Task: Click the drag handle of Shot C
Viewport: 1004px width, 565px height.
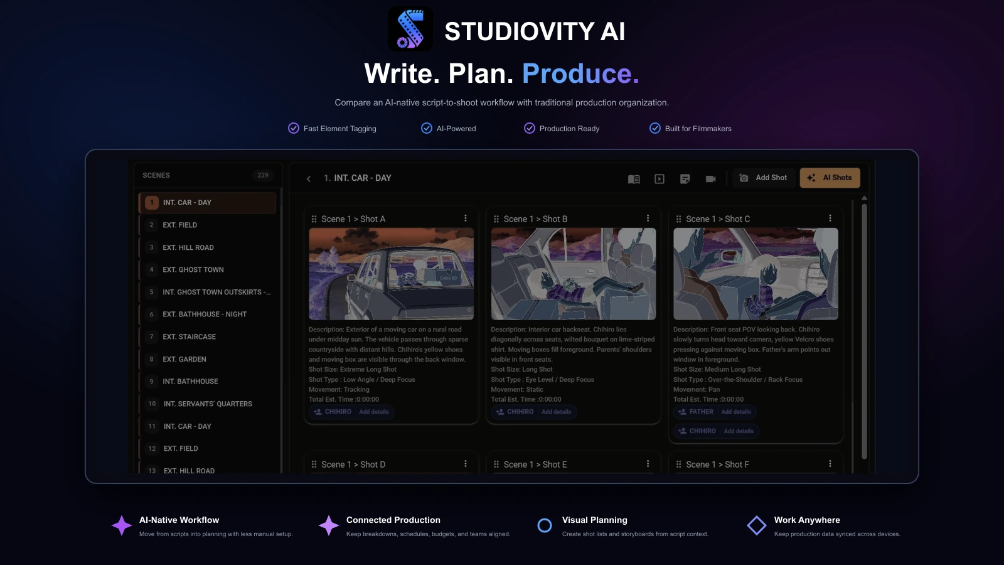Action: pyautogui.click(x=678, y=219)
